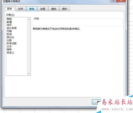Open the 填充 tab

[x=54, y=9]
